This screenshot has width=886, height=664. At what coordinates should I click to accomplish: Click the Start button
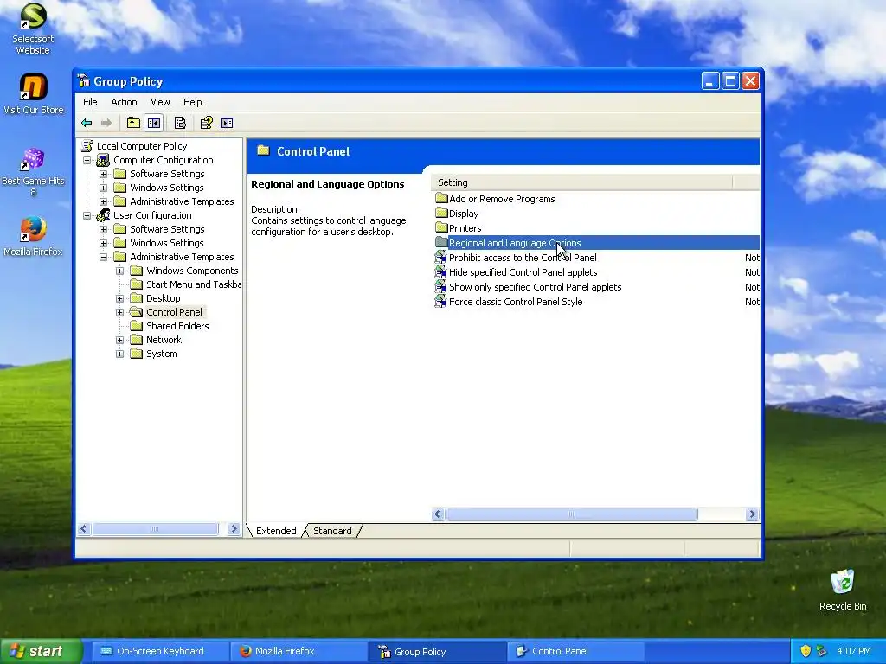(41, 651)
